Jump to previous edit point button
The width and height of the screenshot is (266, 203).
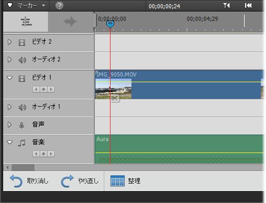click(x=226, y=6)
